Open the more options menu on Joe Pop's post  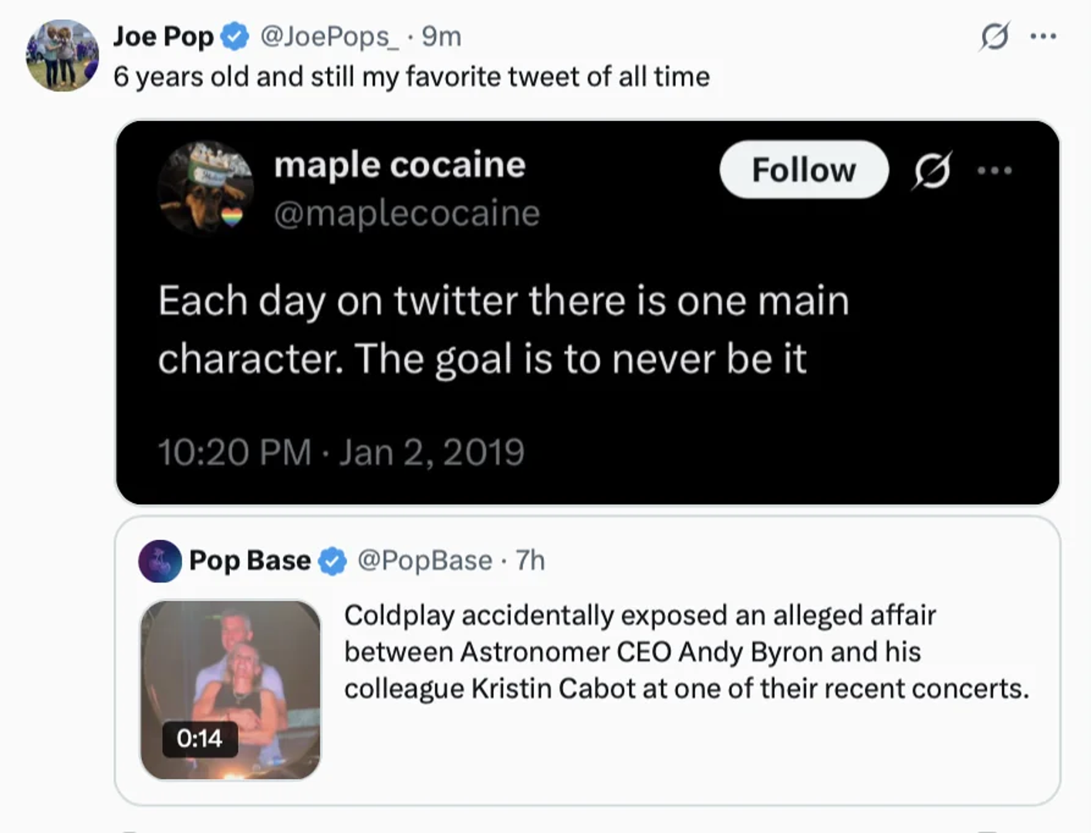pos(1042,36)
